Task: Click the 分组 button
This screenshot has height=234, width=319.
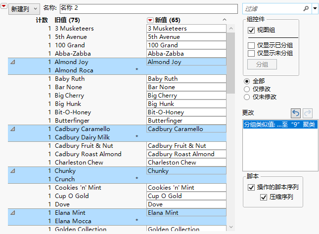Action: tap(262, 65)
